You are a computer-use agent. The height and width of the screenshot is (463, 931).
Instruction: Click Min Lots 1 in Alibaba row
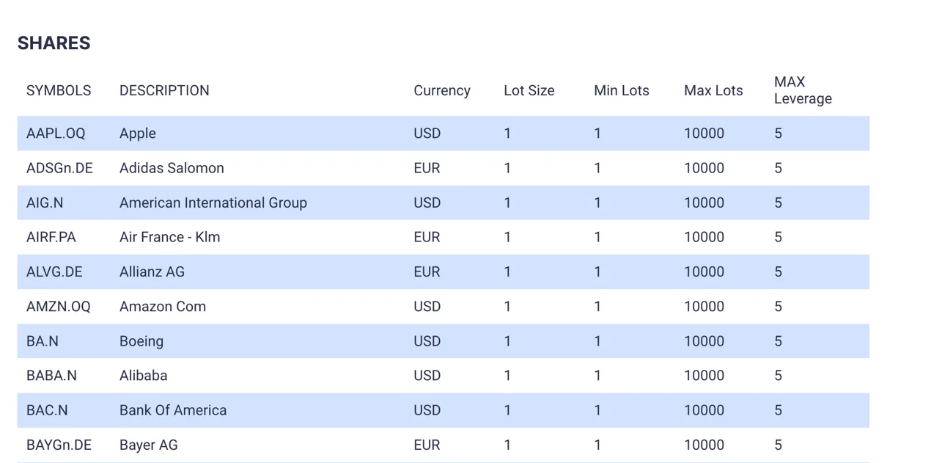coord(597,376)
